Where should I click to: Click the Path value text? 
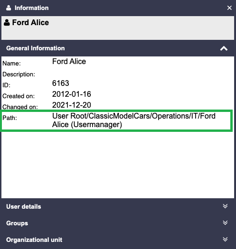point(134,120)
